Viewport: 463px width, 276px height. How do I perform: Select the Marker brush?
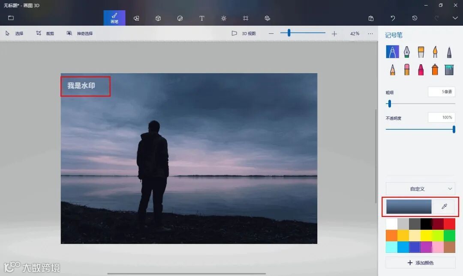(x=392, y=52)
